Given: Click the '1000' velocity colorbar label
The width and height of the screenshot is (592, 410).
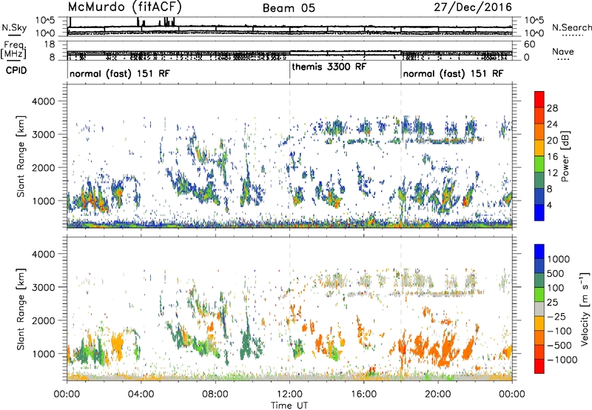Looking at the screenshot, I should 559,259.
